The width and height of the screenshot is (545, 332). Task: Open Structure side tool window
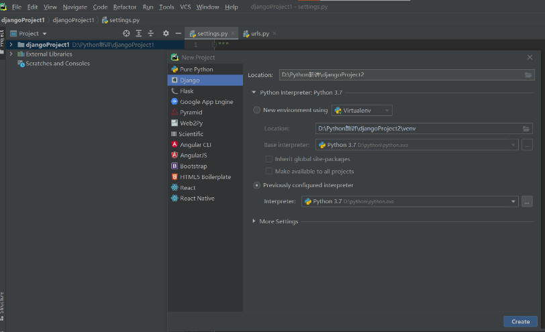point(2,306)
